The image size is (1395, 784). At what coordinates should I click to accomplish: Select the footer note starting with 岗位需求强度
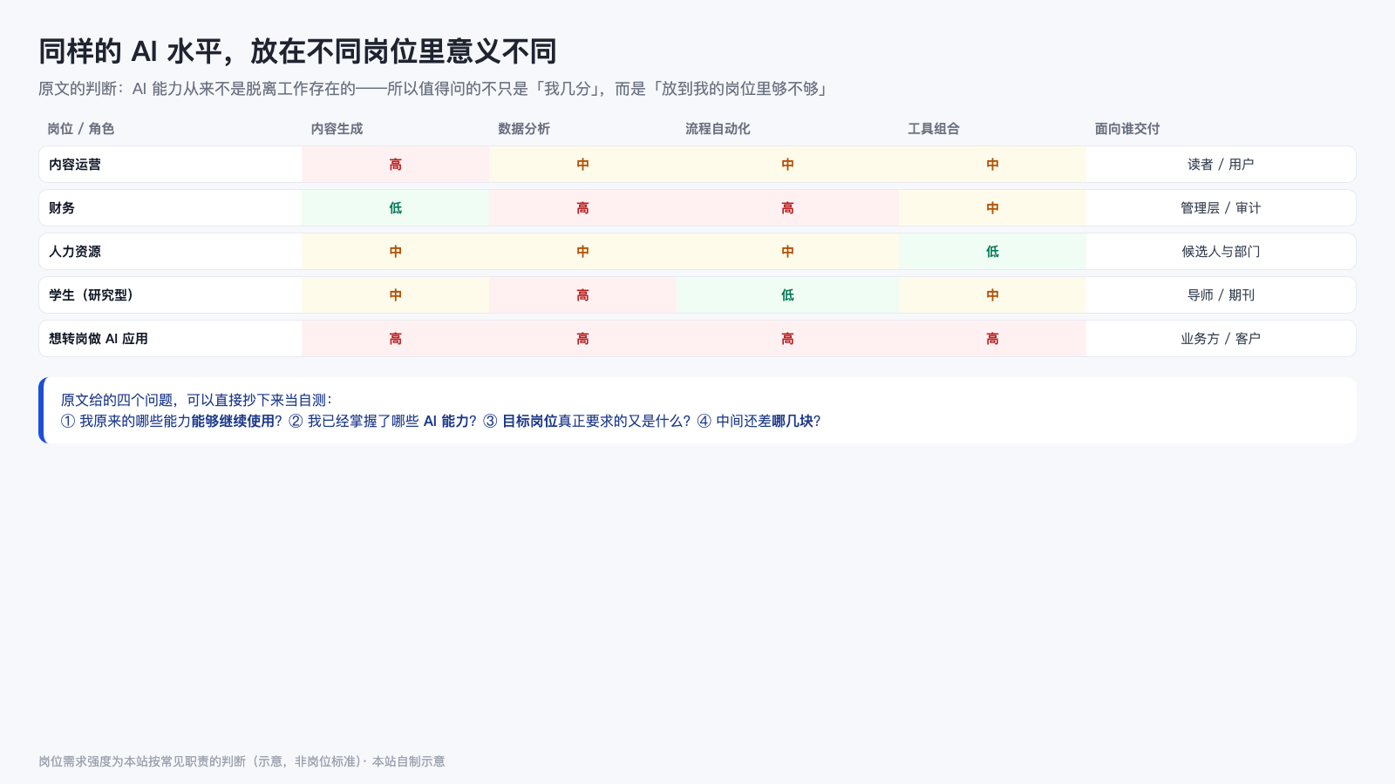click(242, 761)
